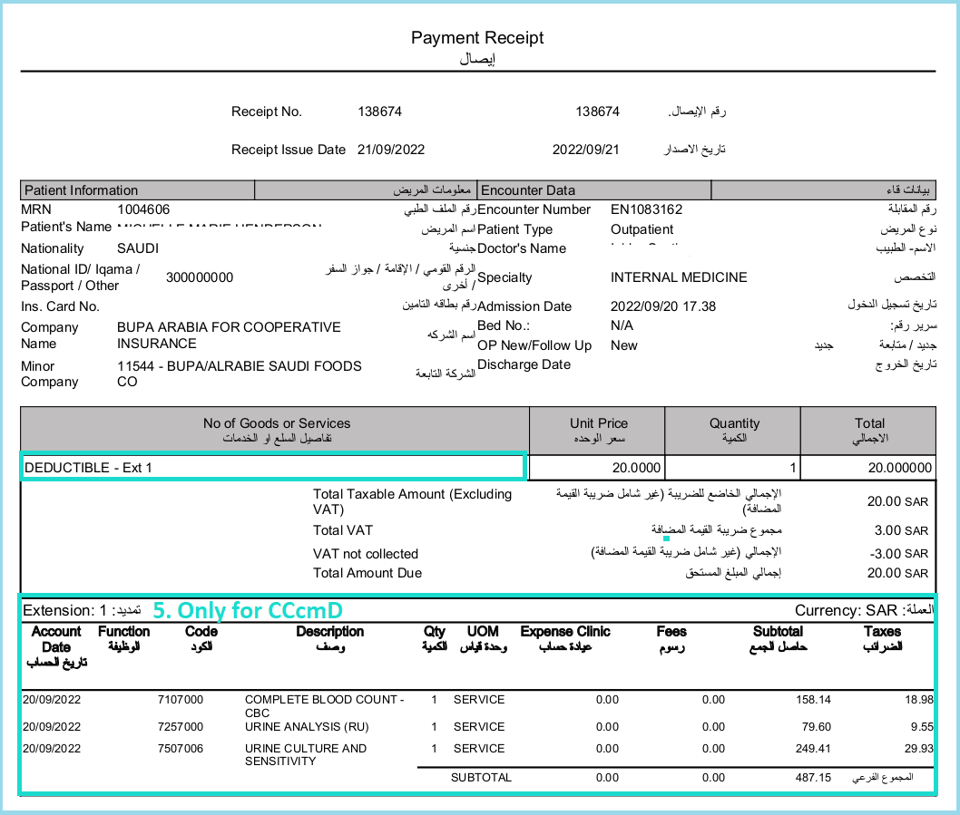Click the urine analysis subtotal 79.60

tap(816, 726)
